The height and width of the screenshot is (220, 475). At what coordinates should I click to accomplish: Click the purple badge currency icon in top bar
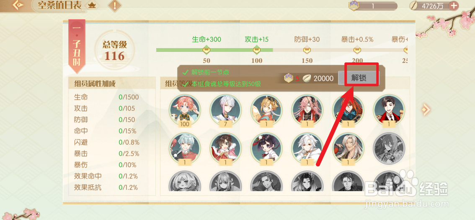click(x=354, y=6)
